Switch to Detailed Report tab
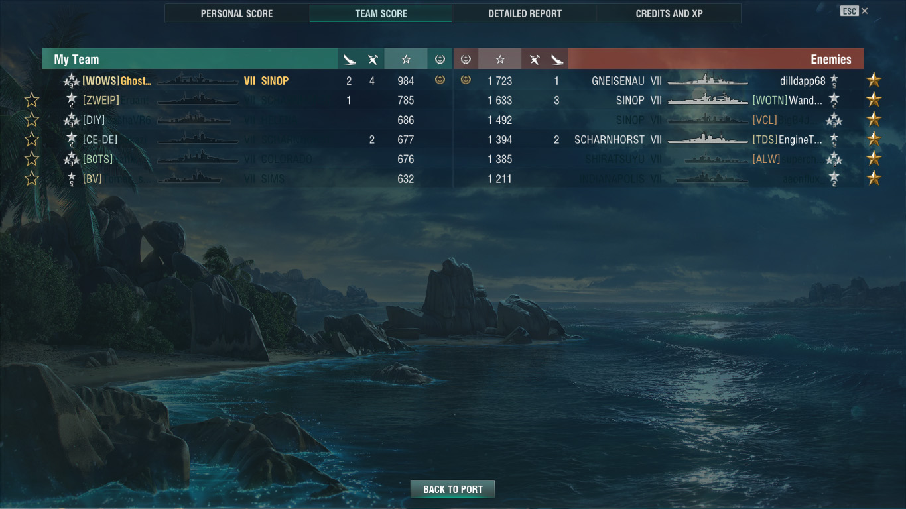Image resolution: width=906 pixels, height=509 pixels. [x=525, y=13]
